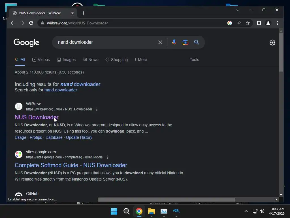290x218 pixels.
Task: Close the NUS Downloader tab
Action: coord(72,13)
